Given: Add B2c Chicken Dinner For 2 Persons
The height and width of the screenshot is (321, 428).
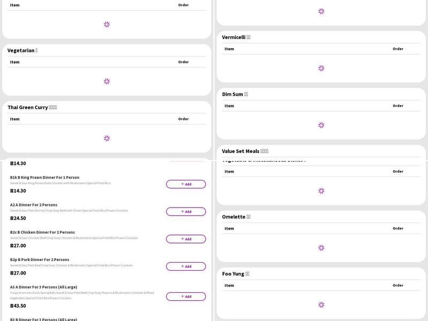Looking at the screenshot, I should (x=186, y=239).
